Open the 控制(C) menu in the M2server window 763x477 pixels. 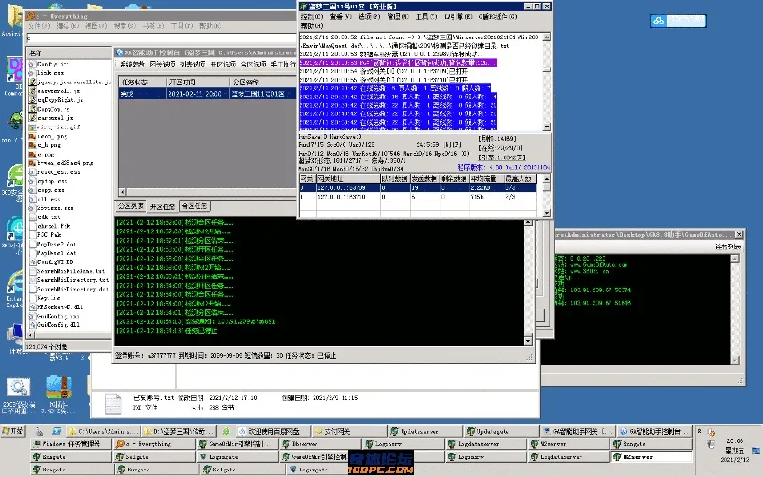click(312, 17)
